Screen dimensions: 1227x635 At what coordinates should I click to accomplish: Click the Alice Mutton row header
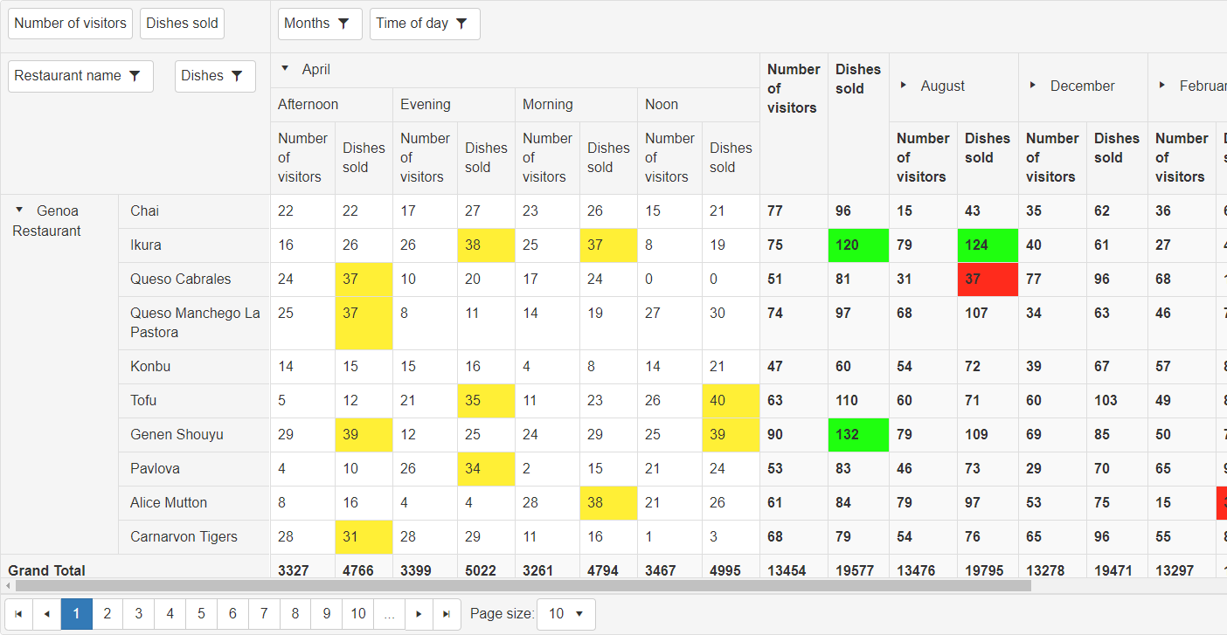tap(195, 503)
